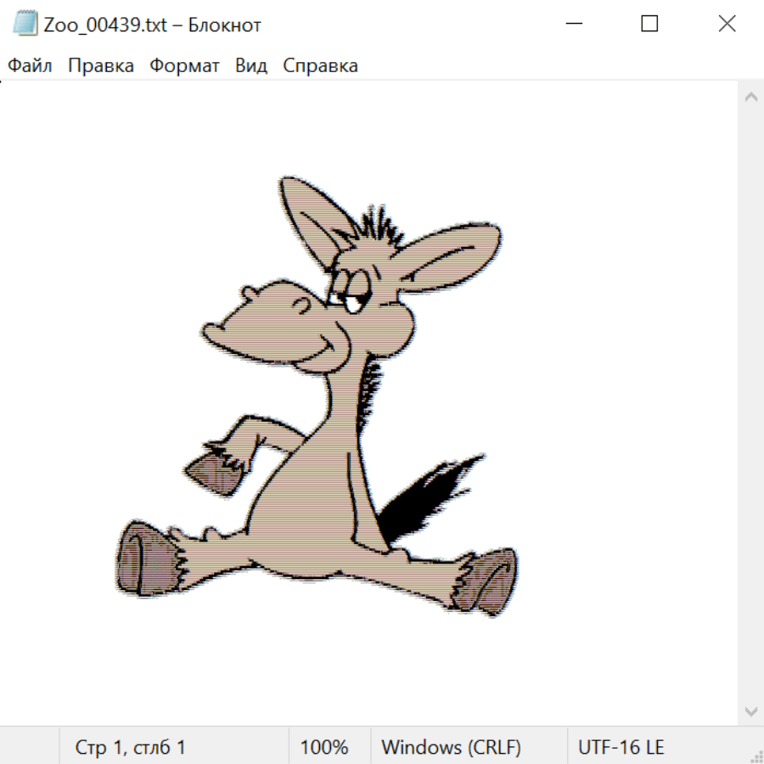Click the window resize grip in corner
The height and width of the screenshot is (764, 764).
tap(756, 756)
